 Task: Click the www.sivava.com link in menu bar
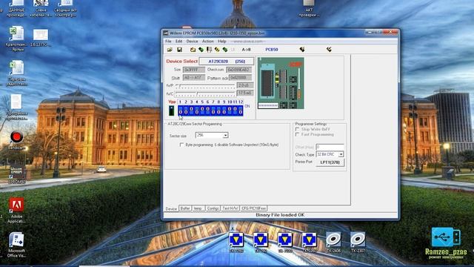coord(247,42)
